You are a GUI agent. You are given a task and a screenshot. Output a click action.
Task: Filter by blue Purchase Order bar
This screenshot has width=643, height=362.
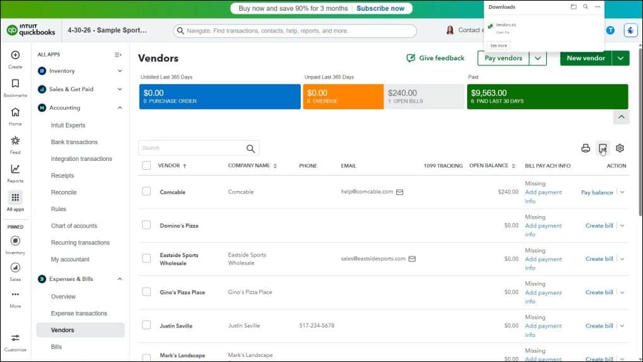[x=220, y=97]
